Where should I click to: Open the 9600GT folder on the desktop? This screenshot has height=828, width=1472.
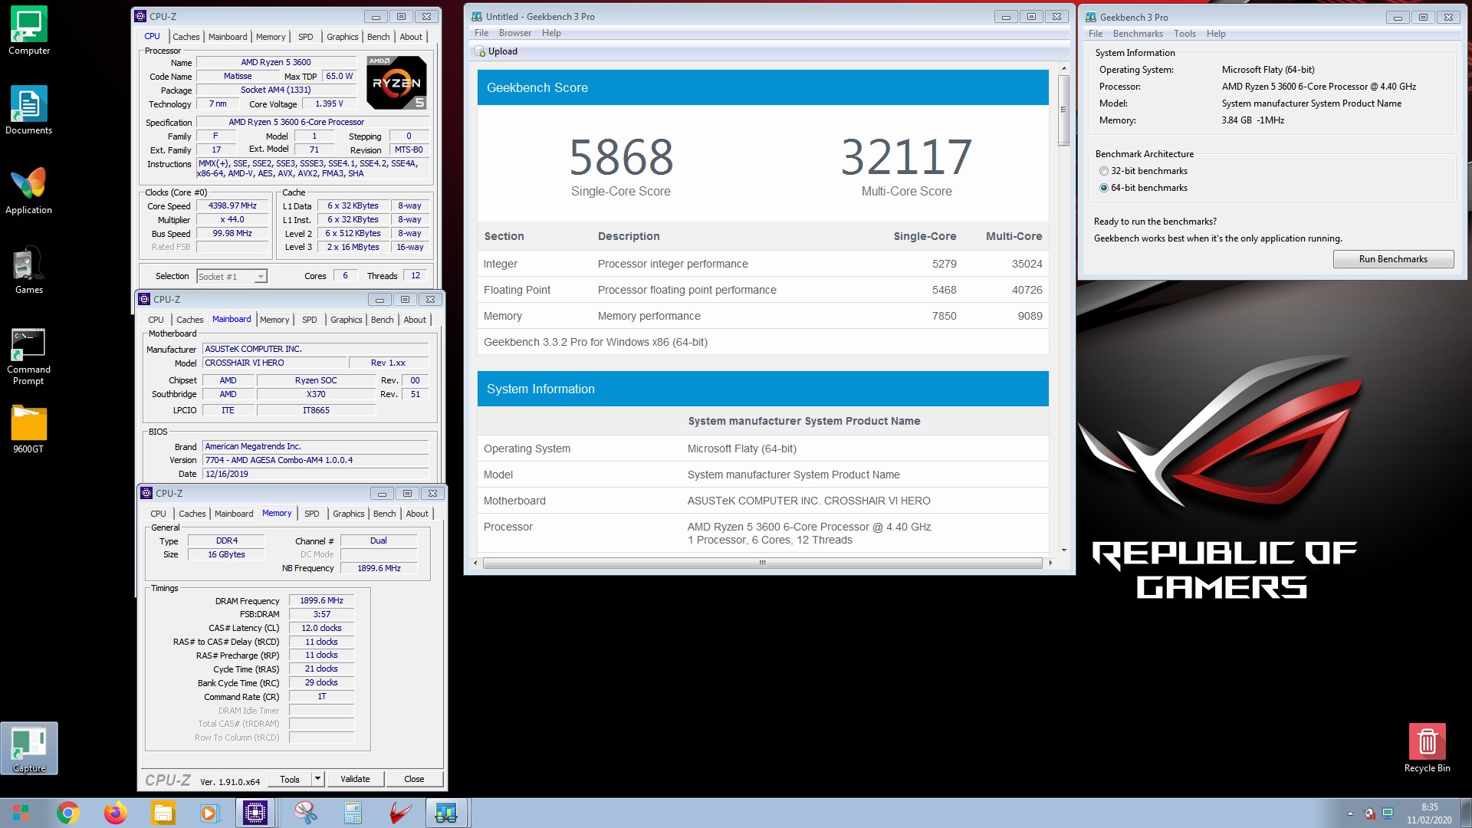click(29, 429)
